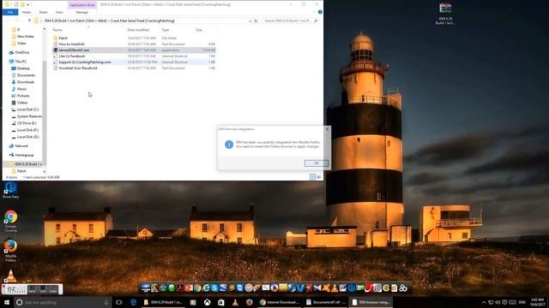Open the Windows Start menu
This screenshot has width=549, height=308.
tap(7, 302)
